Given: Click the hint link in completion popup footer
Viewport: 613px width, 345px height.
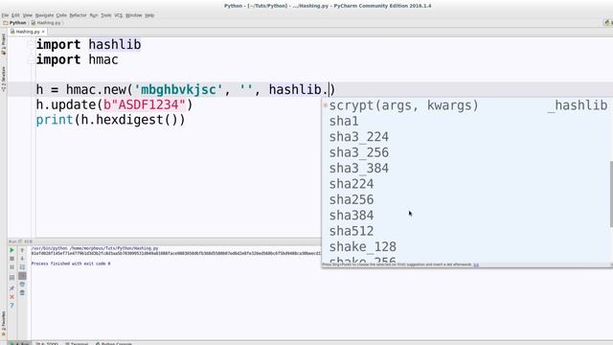Looking at the screenshot, I should click(476, 264).
